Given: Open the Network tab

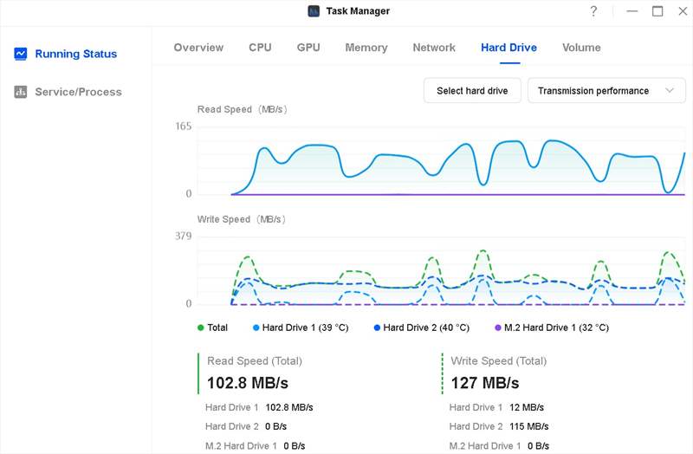Looking at the screenshot, I should tap(434, 48).
